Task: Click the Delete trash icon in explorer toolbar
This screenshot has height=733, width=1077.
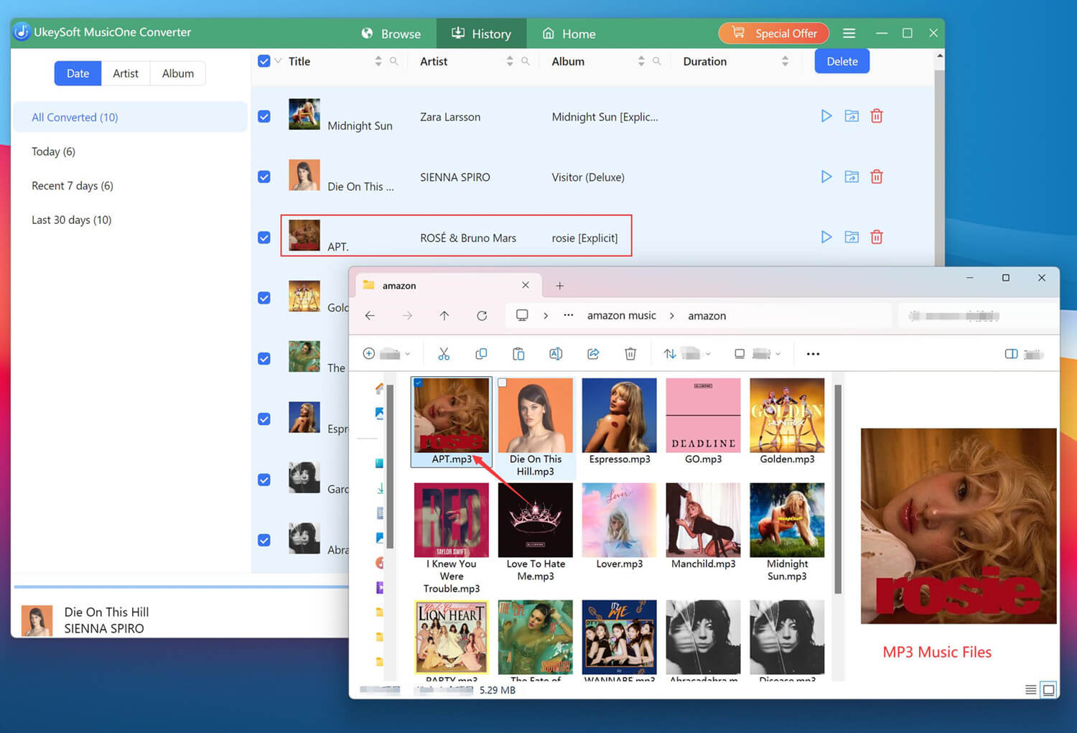Action: click(630, 354)
